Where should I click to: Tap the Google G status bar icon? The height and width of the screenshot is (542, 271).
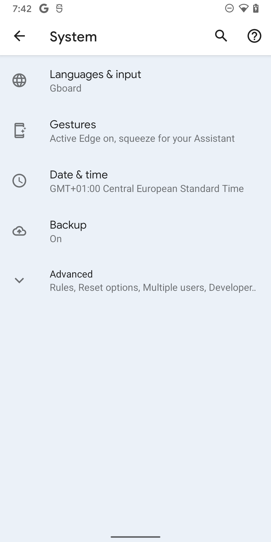pyautogui.click(x=44, y=9)
